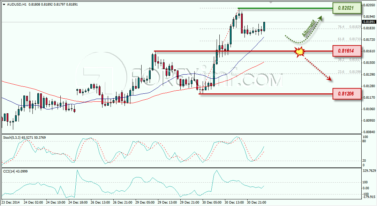Select the red horizontal line at 0.81206
377x206 pixels.
[266, 94]
